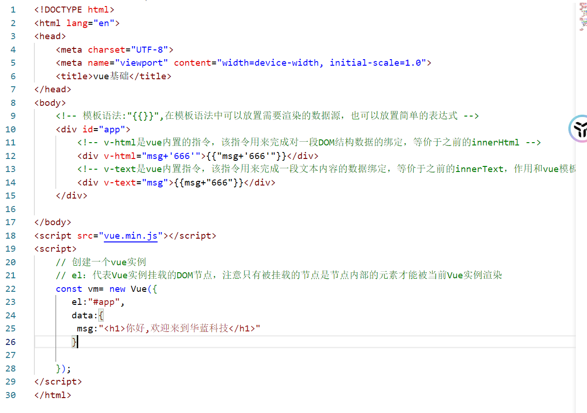Click the <!DOCTYPE html> declaration
This screenshot has height=413, width=587.
tap(74, 9)
